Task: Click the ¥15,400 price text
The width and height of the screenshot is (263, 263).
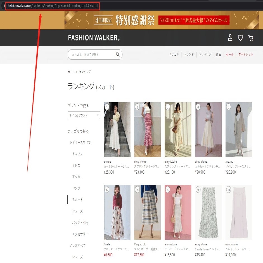Action: [200, 255]
